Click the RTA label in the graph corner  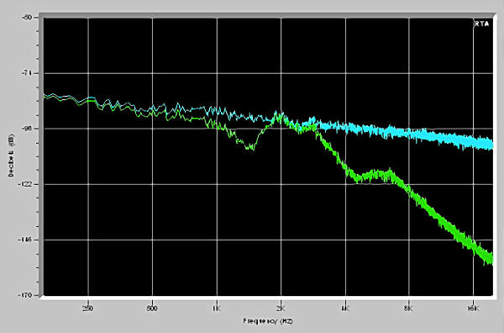click(x=482, y=24)
